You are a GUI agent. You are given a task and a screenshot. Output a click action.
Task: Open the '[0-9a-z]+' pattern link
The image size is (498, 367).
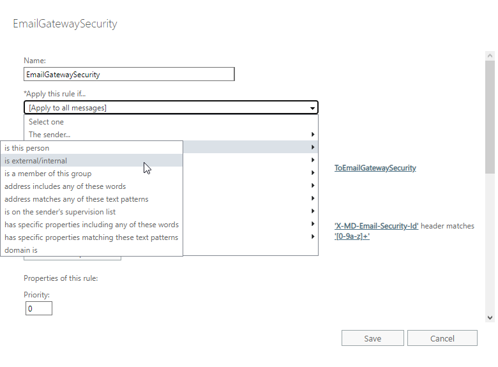(352, 236)
